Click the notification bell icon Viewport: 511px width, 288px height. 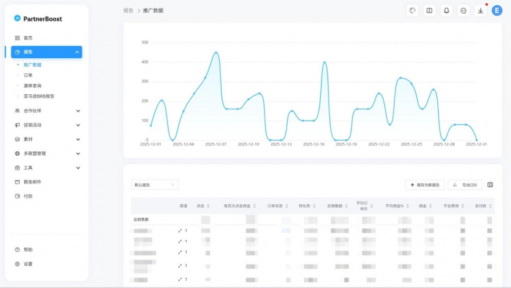446,10
